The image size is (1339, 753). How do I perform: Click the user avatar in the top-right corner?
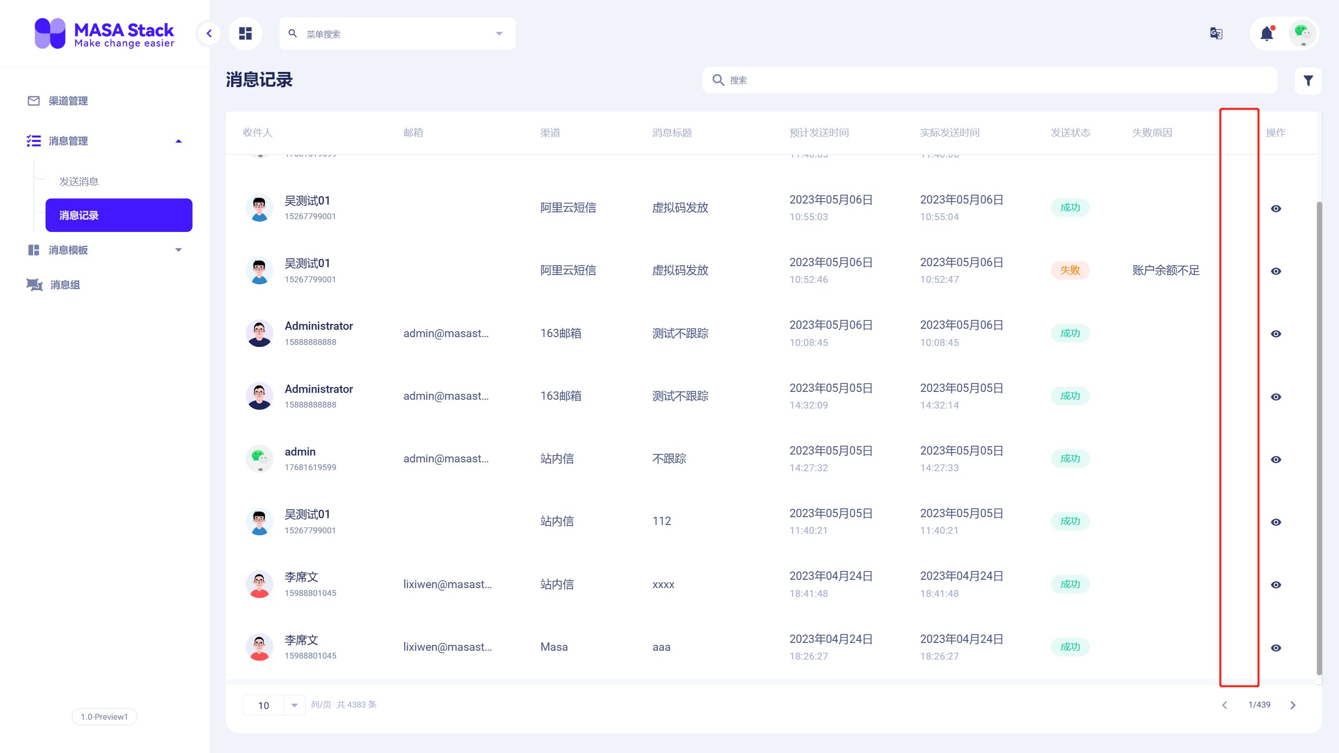[1302, 33]
